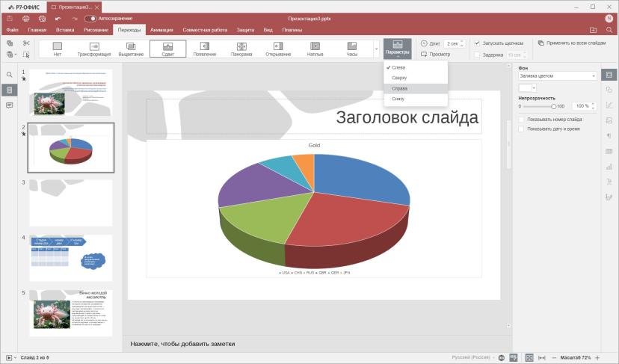Expand the transitions gallery arrow
Image resolution: width=619 pixels, height=364 pixels.
[376, 49]
